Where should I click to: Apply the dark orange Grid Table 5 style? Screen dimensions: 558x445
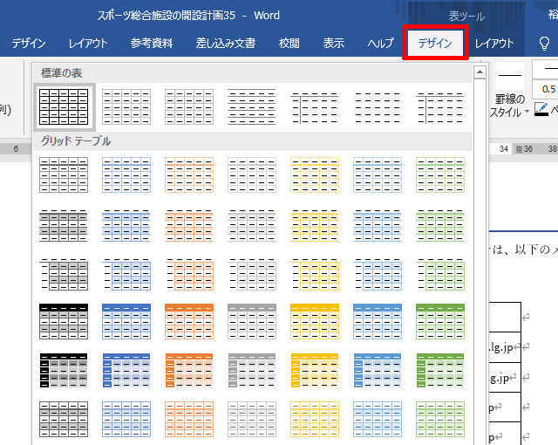(189, 370)
